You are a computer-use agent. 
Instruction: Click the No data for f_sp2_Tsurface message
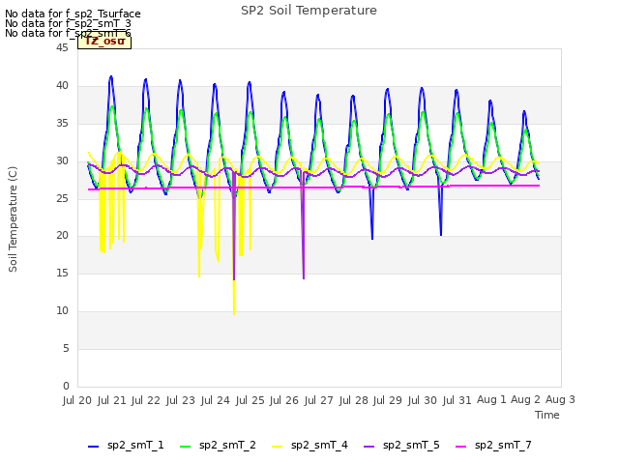point(73,14)
